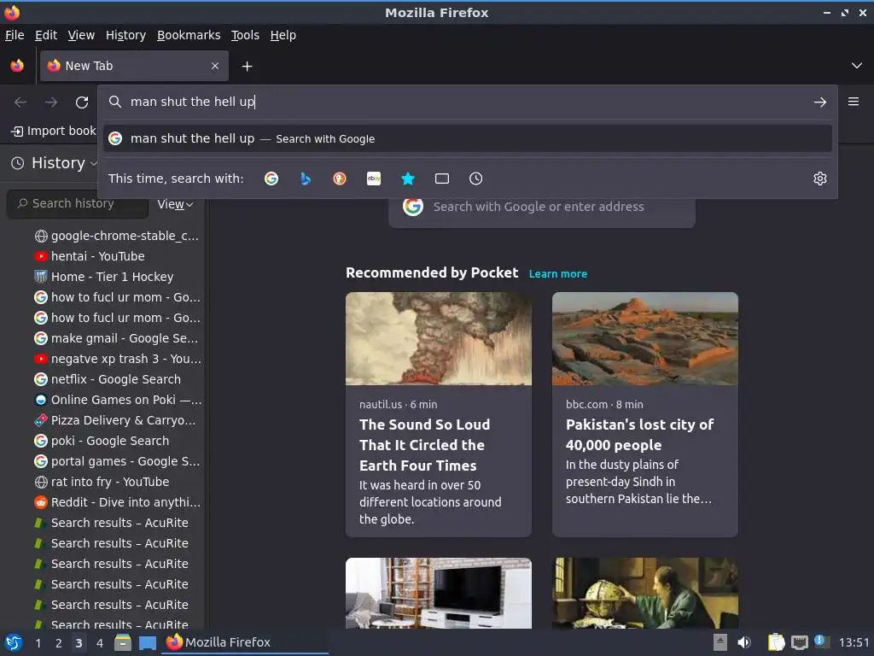This screenshot has width=874, height=656.
Task: Open the File menu
Action: pyautogui.click(x=15, y=35)
